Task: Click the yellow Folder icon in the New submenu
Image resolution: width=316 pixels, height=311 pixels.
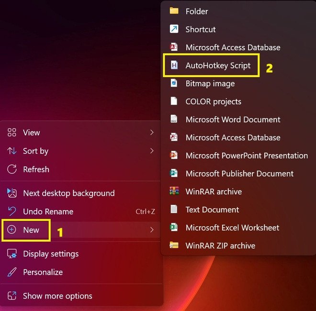Action: coord(174,11)
